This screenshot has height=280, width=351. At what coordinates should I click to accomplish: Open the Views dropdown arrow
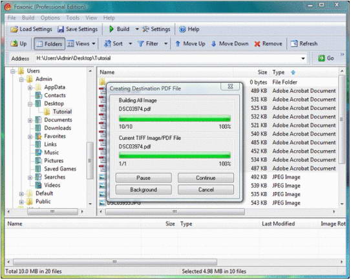(x=94, y=44)
